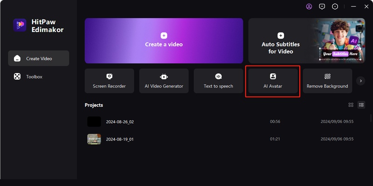Expand more tools with right arrow
Image resolution: width=373 pixels, height=186 pixels.
360,81
